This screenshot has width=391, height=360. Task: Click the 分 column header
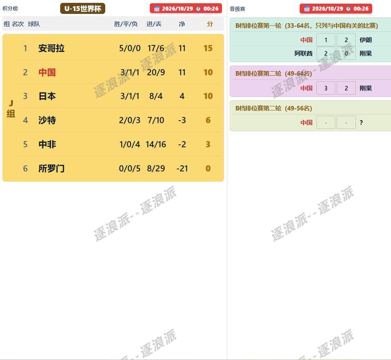click(x=210, y=24)
